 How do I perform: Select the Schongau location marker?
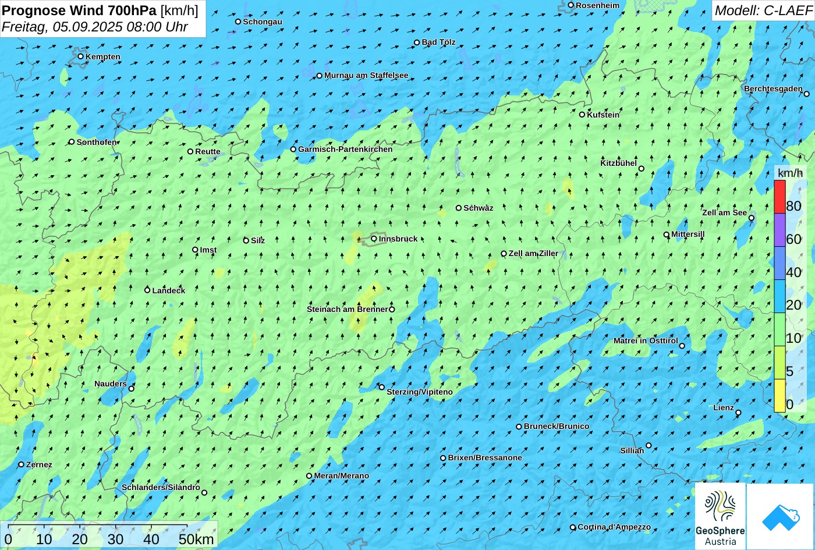pyautogui.click(x=238, y=22)
